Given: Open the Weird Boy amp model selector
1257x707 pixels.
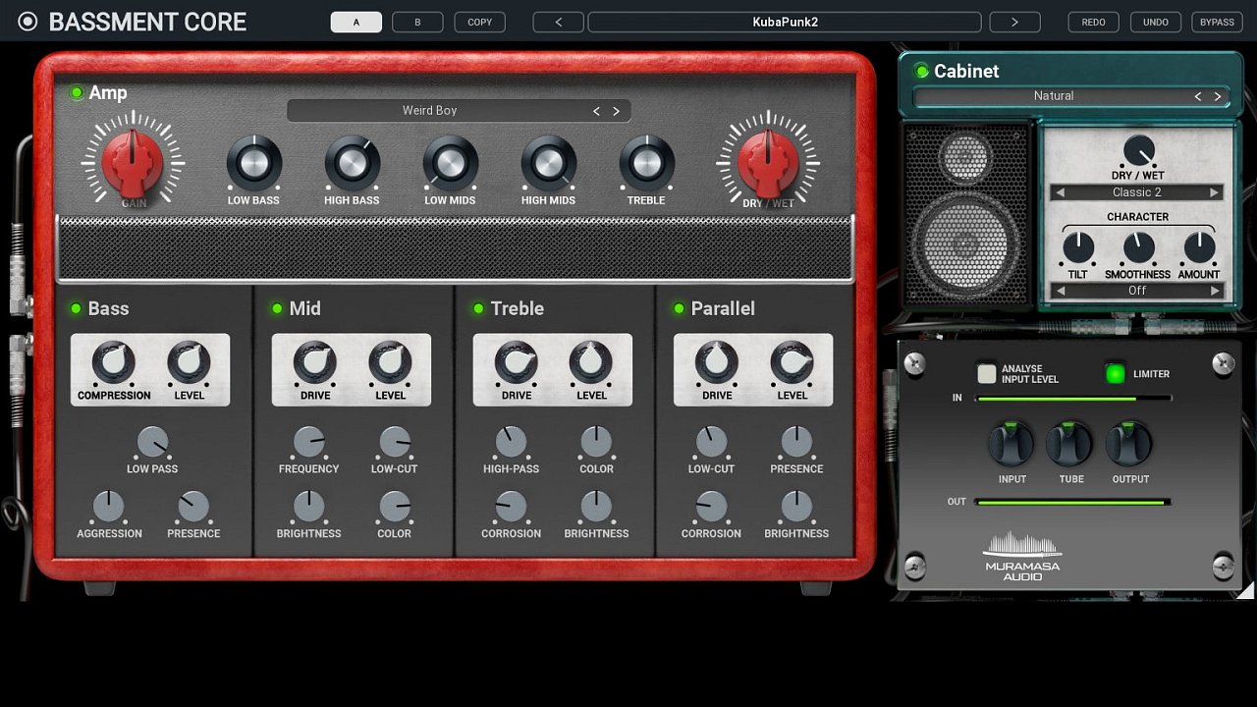Looking at the screenshot, I should [x=430, y=111].
